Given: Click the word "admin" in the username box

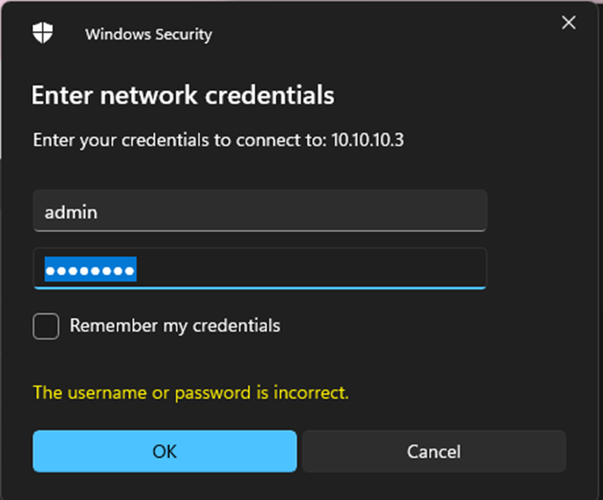Looking at the screenshot, I should pos(71,212).
